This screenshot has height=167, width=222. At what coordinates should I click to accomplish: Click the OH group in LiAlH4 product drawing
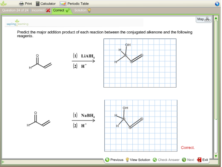tap(128, 45)
